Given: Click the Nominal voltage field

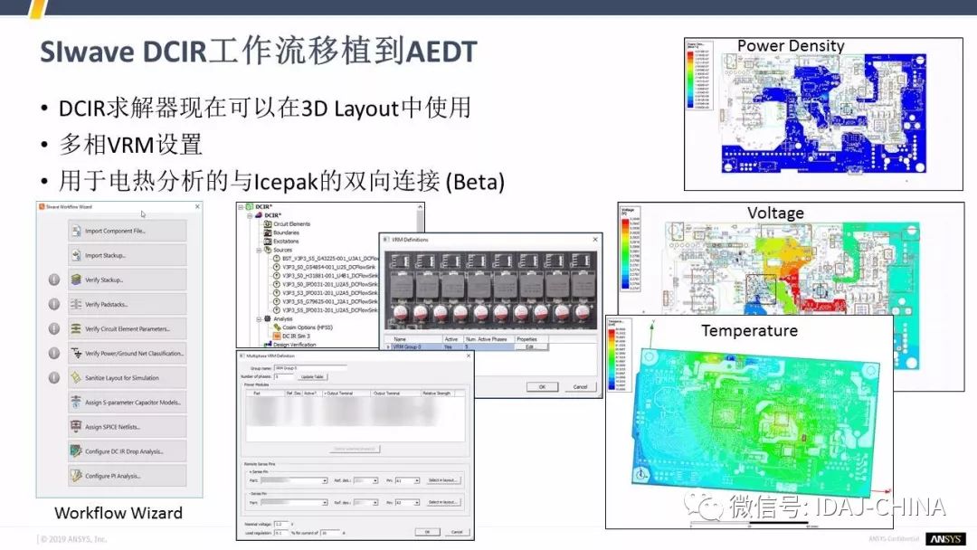Looking at the screenshot, I should [281, 525].
